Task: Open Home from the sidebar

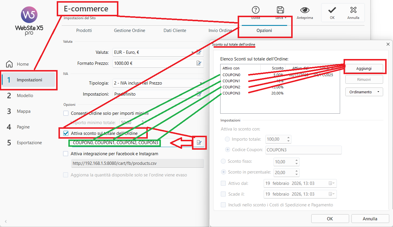Action: coord(23,64)
